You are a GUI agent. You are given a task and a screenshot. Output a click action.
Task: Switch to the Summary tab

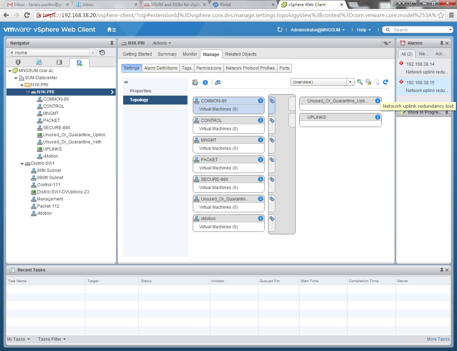pos(167,54)
